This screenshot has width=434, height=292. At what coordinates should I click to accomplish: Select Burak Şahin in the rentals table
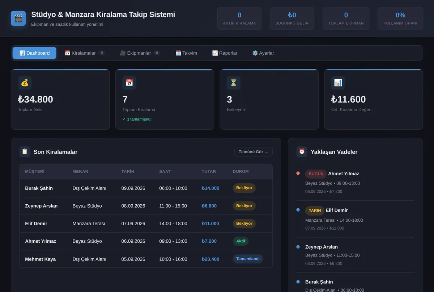pyautogui.click(x=39, y=188)
